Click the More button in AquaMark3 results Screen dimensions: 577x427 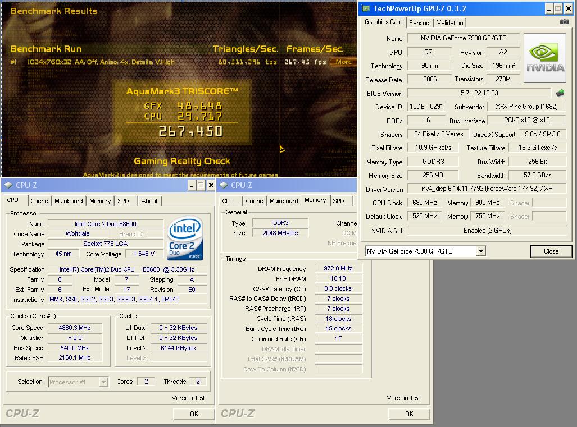[343, 62]
